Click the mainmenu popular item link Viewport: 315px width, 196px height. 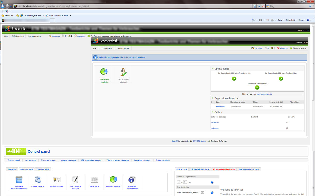[215, 123]
